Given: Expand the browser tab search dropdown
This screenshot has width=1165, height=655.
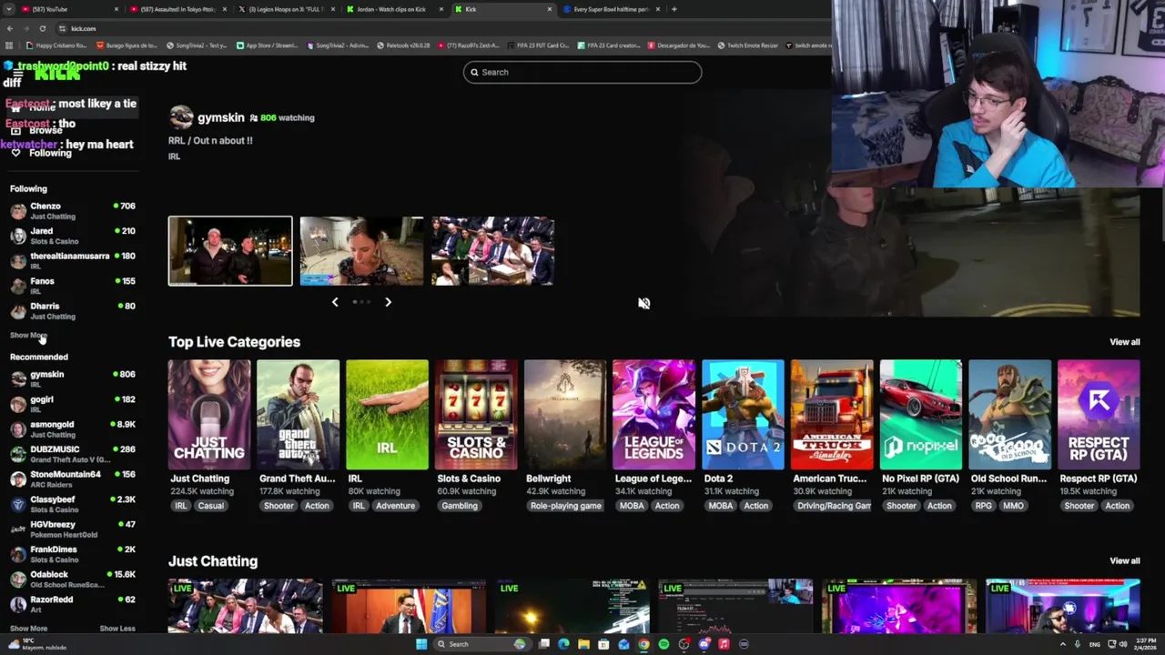Looking at the screenshot, I should [8, 9].
